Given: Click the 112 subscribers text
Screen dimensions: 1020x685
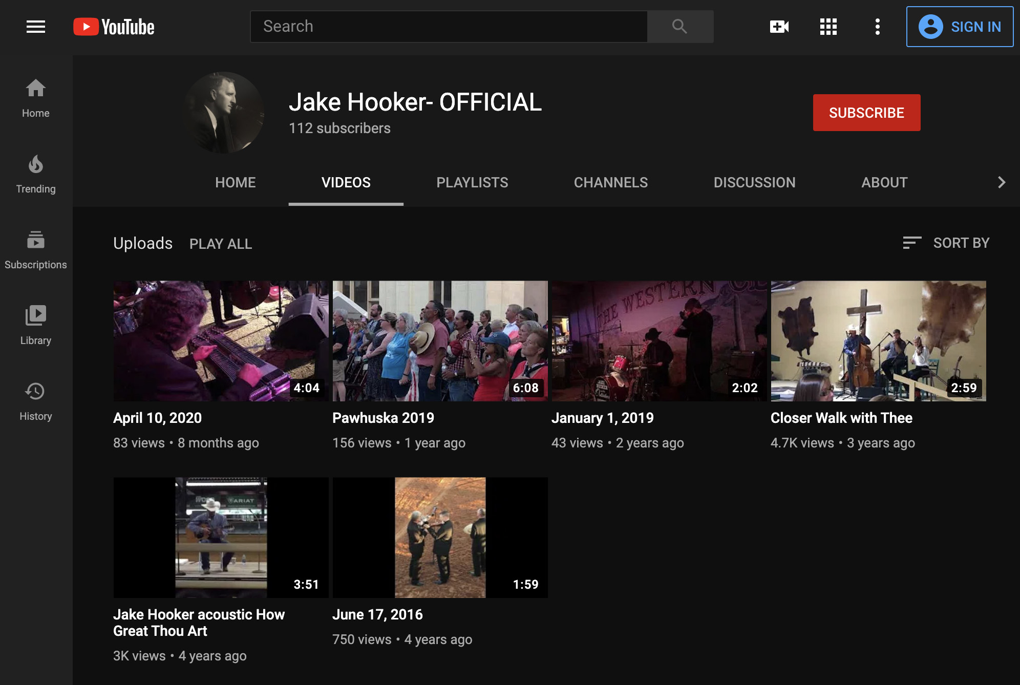Looking at the screenshot, I should coord(339,128).
